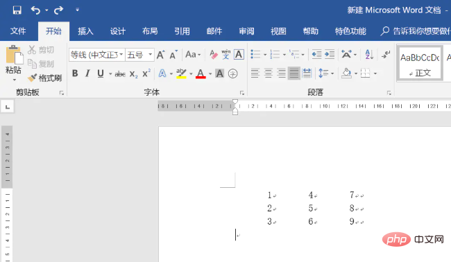Open the Aa change case dropdown

tap(193, 55)
